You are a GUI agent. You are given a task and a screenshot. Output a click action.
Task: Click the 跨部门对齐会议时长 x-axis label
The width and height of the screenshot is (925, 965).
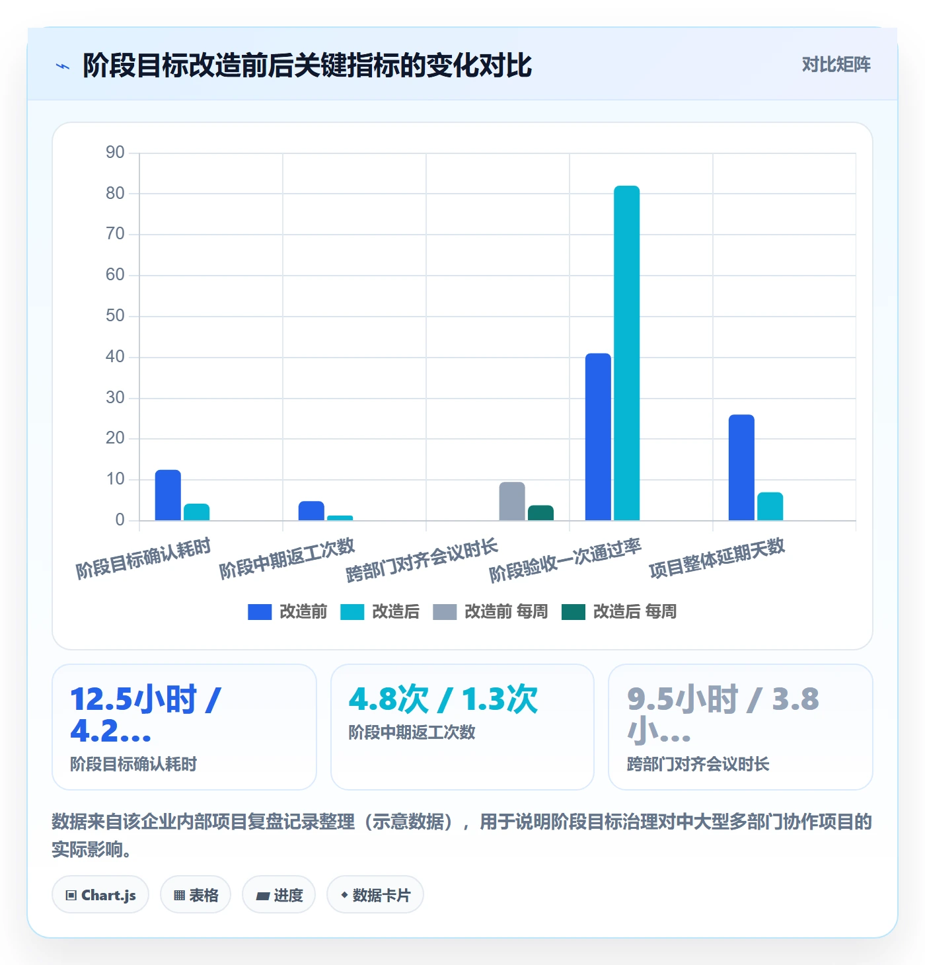pyautogui.click(x=422, y=560)
